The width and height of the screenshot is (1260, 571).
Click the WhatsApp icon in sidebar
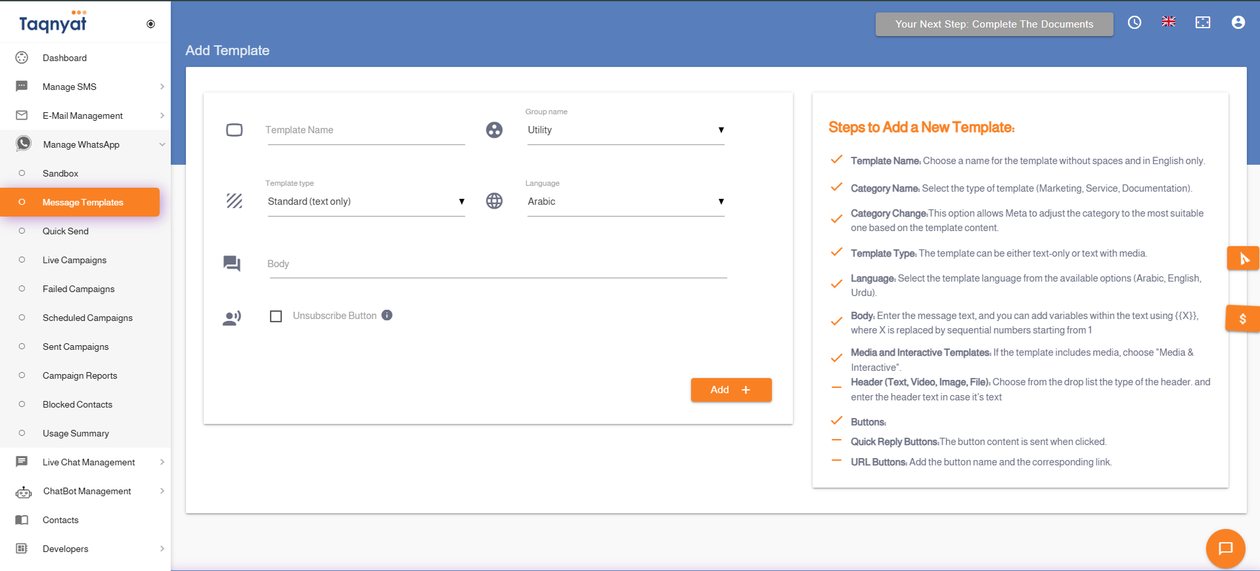(24, 144)
